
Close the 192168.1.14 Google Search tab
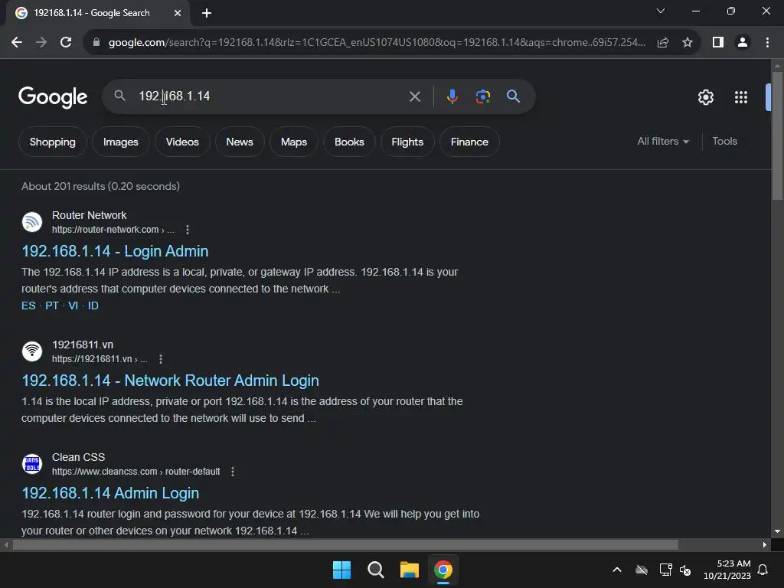click(178, 13)
